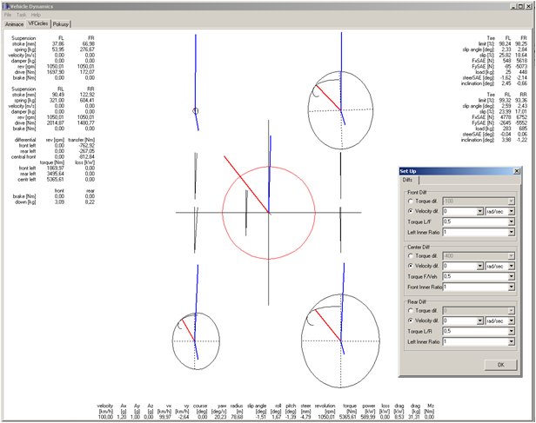The image size is (536, 423).
Task: Select Front Diff Torque dif. radio button
Action: pos(411,201)
